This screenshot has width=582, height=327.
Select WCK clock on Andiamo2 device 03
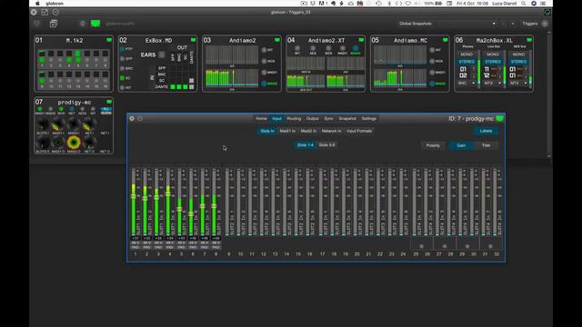[264, 61]
